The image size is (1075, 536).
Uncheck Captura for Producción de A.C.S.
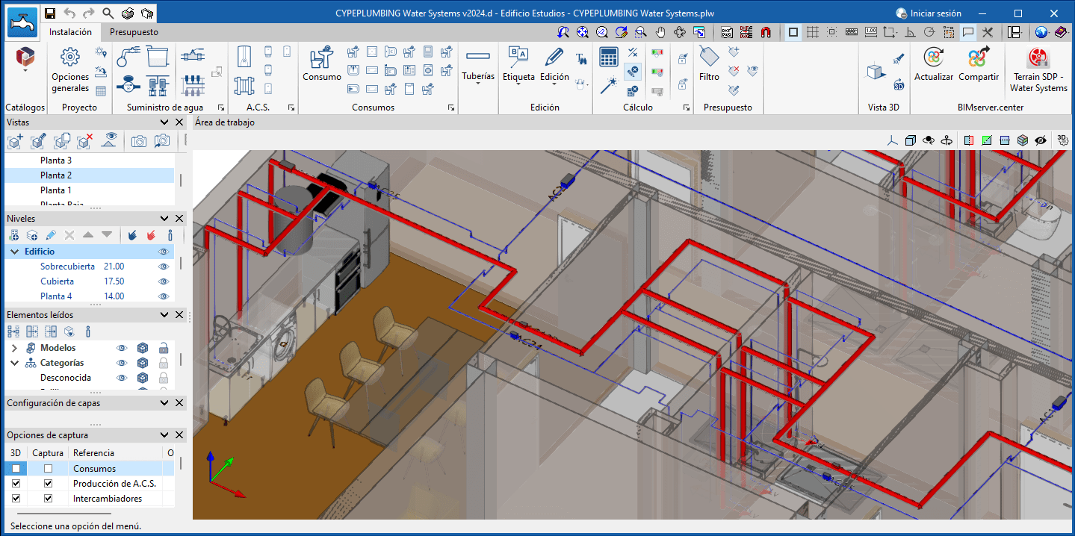tap(49, 484)
